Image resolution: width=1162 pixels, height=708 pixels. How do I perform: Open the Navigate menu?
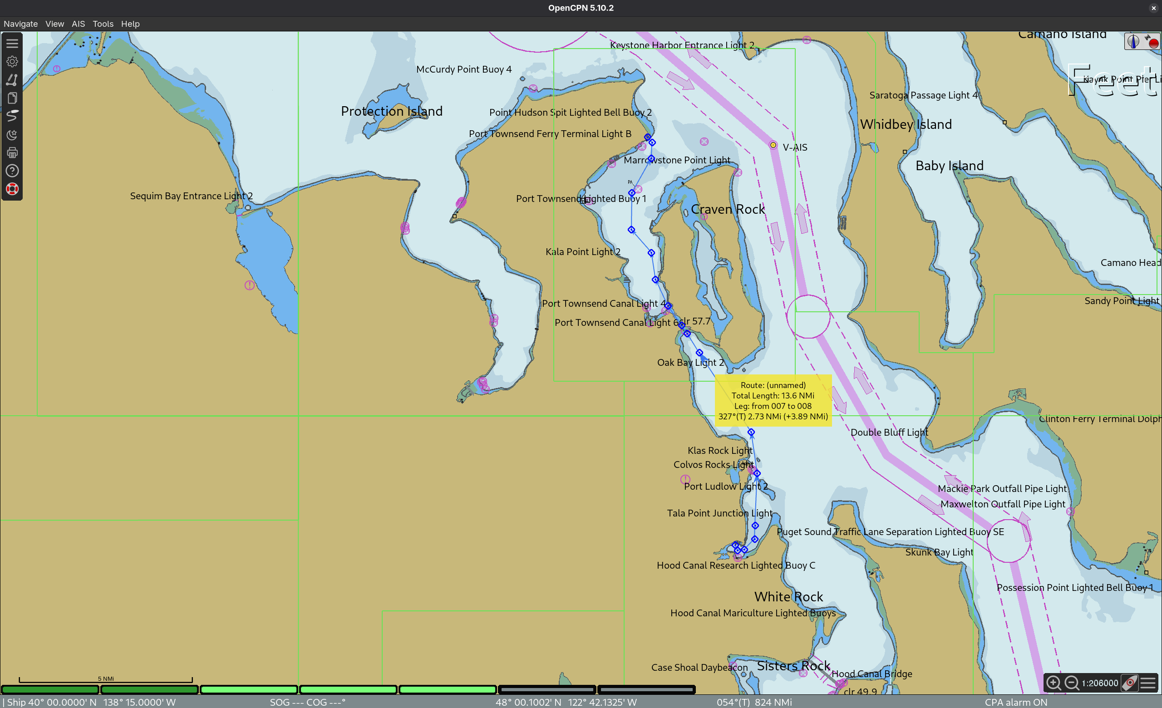(x=20, y=24)
